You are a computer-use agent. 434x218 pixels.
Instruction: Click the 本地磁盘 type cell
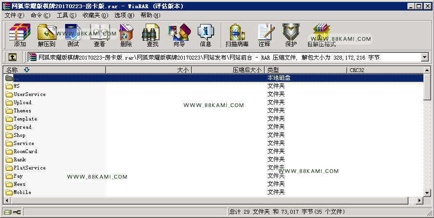click(279, 78)
